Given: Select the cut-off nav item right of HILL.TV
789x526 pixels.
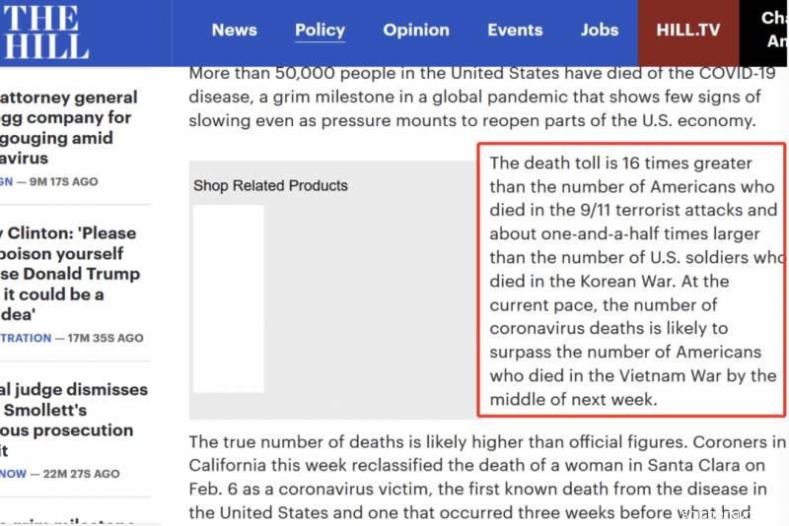Looking at the screenshot, I should [774, 30].
